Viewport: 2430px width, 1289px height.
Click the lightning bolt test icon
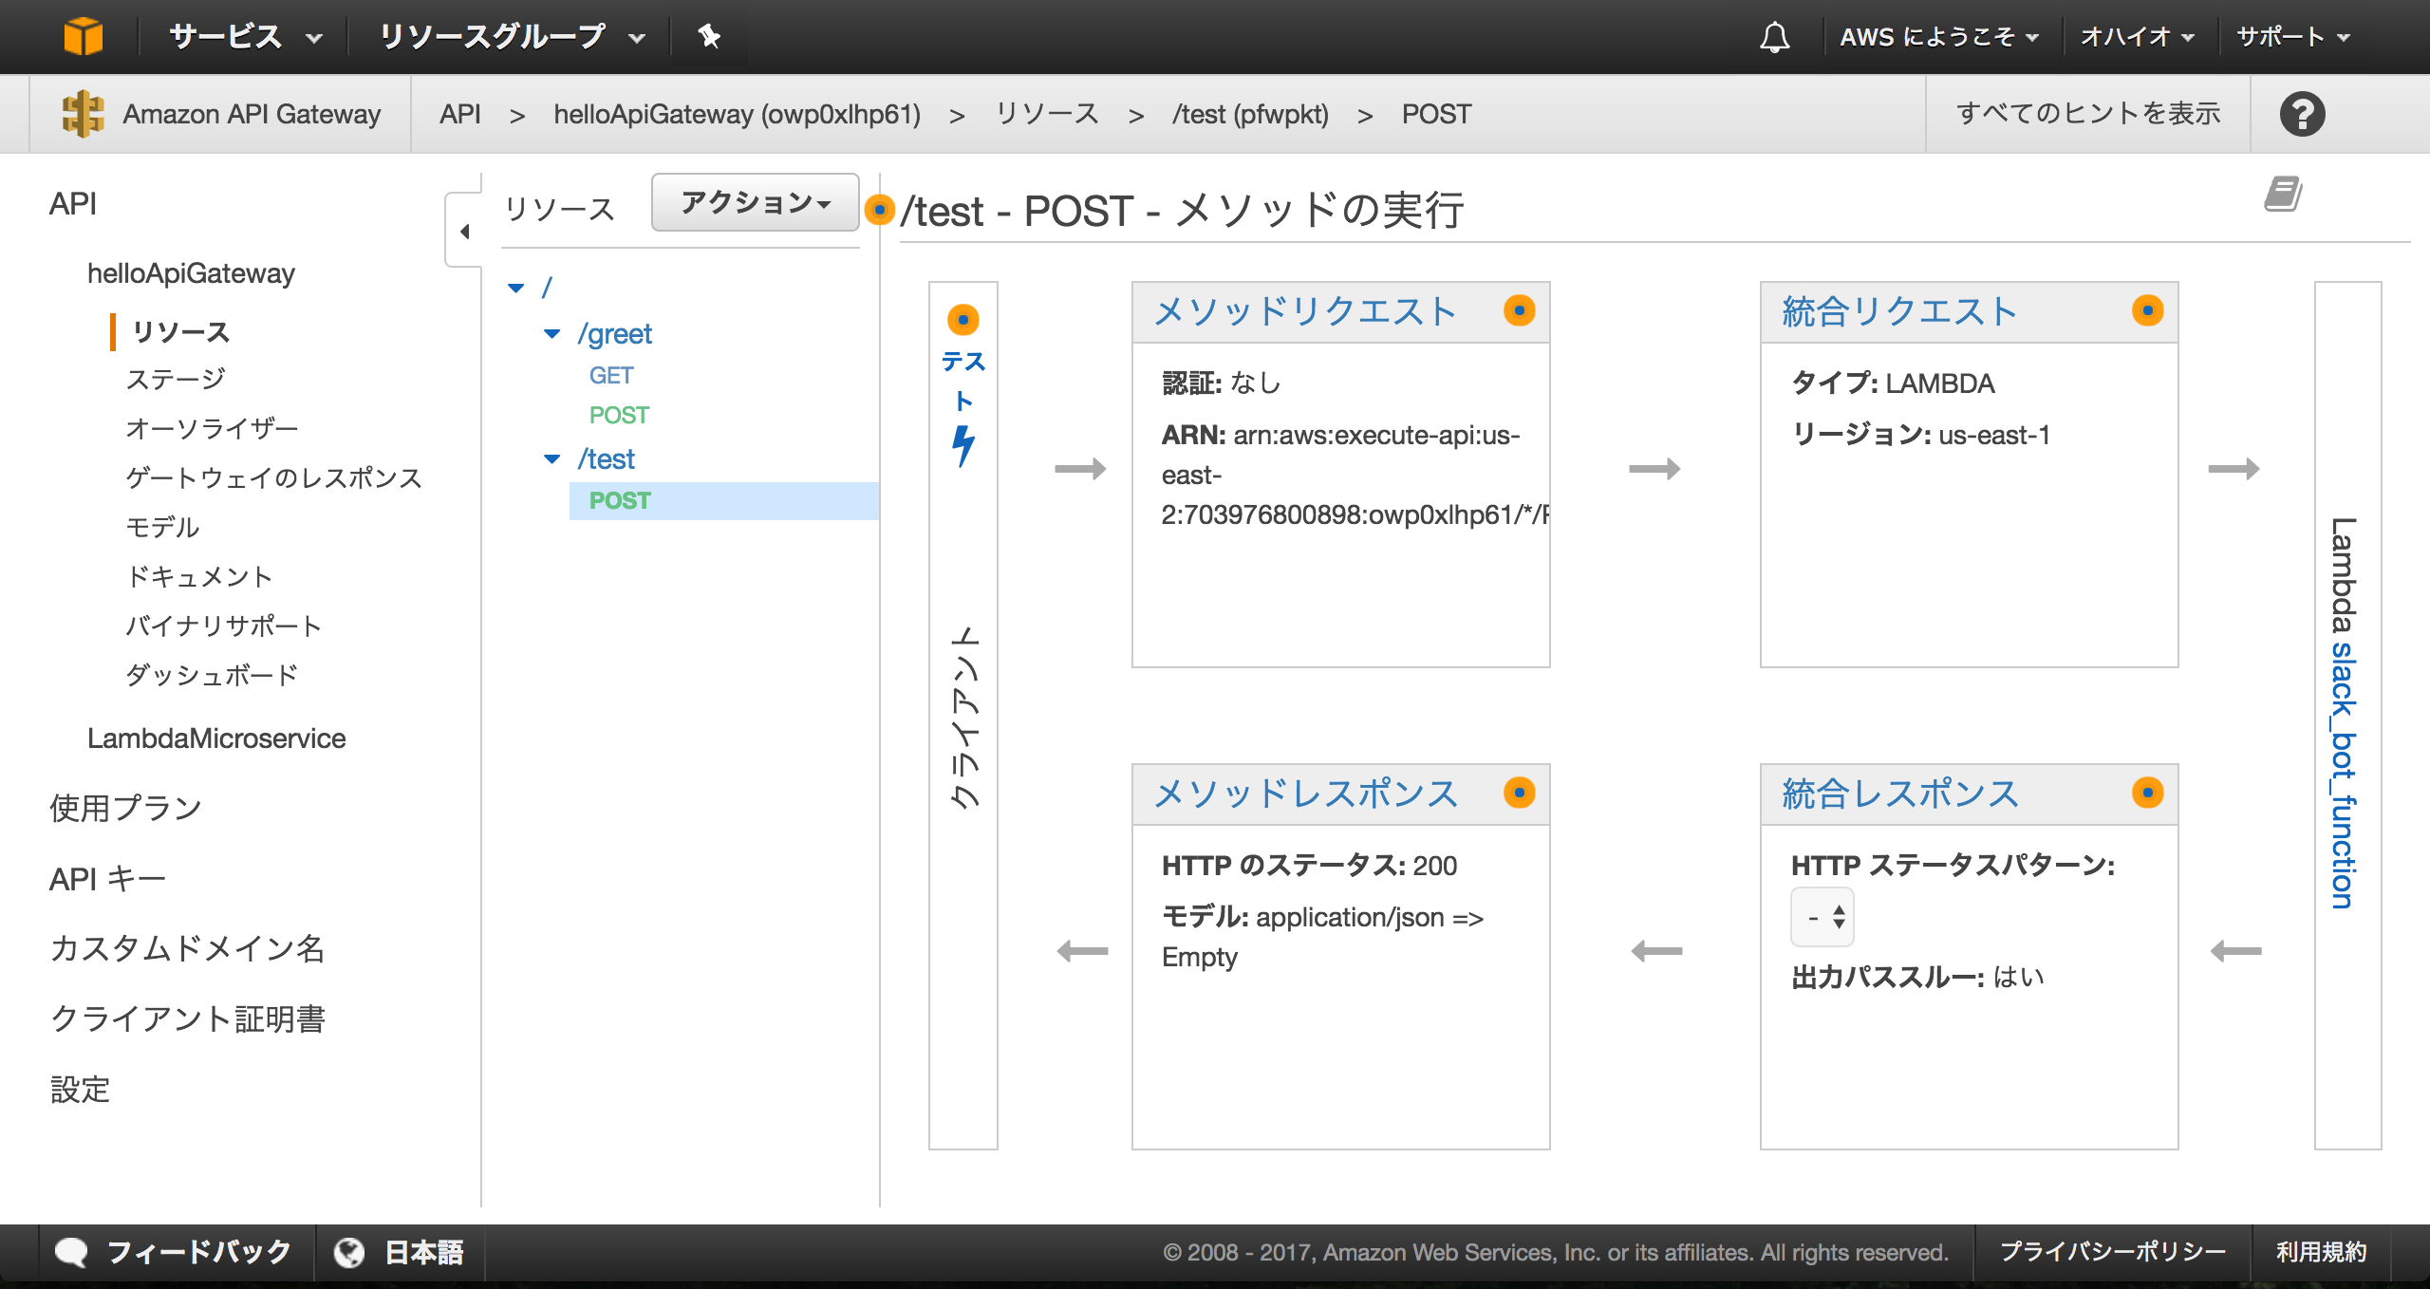click(x=963, y=445)
